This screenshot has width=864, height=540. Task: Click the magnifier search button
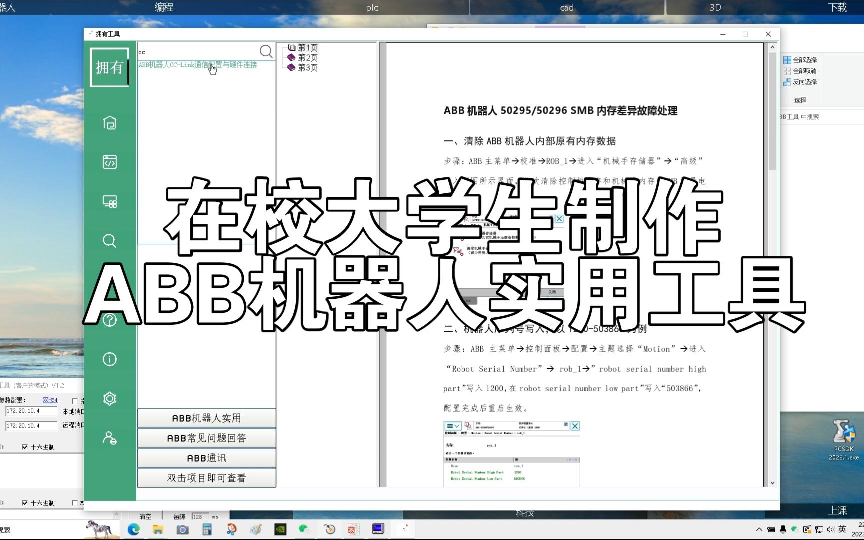pos(266,51)
